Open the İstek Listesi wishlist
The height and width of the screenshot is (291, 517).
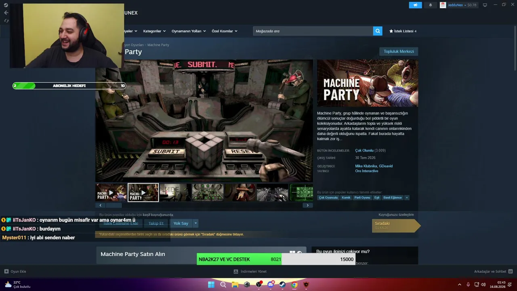[404, 31]
